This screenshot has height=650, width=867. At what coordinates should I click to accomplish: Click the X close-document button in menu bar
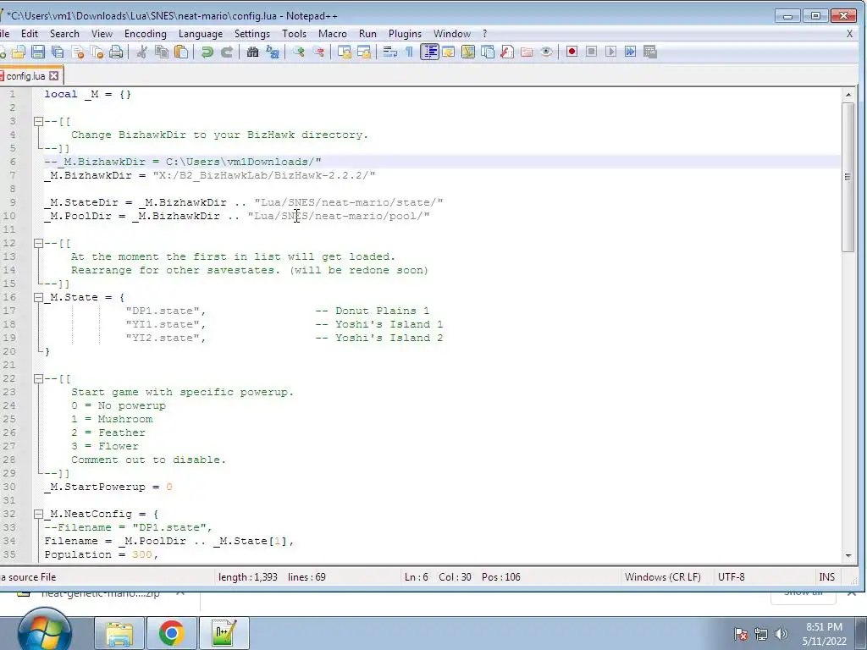tap(849, 34)
